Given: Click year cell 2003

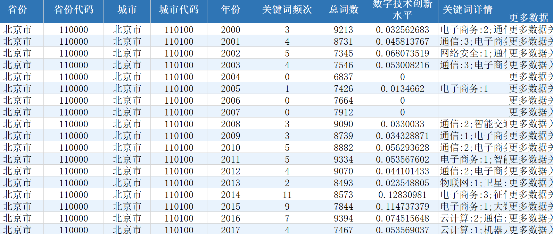Looking at the screenshot, I should [231, 65].
